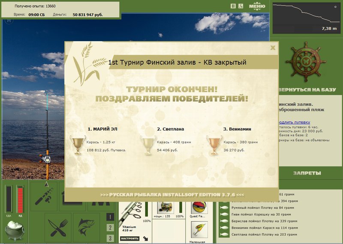
Task: Click the diagonal arrow icon next to НАСТРОИТЬ
Action: click(x=145, y=238)
